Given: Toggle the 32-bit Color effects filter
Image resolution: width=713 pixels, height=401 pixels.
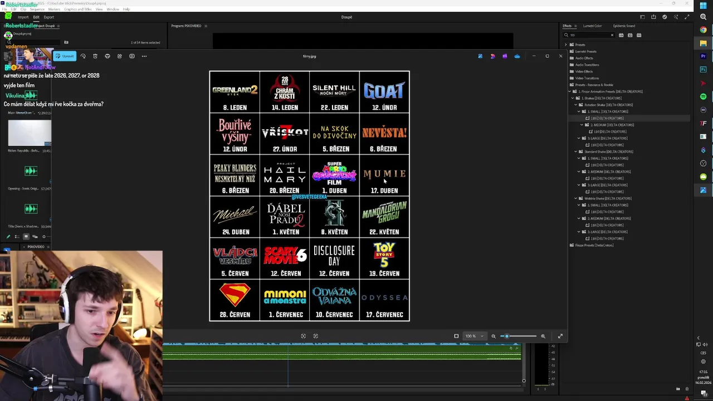Looking at the screenshot, I should pos(630,35).
